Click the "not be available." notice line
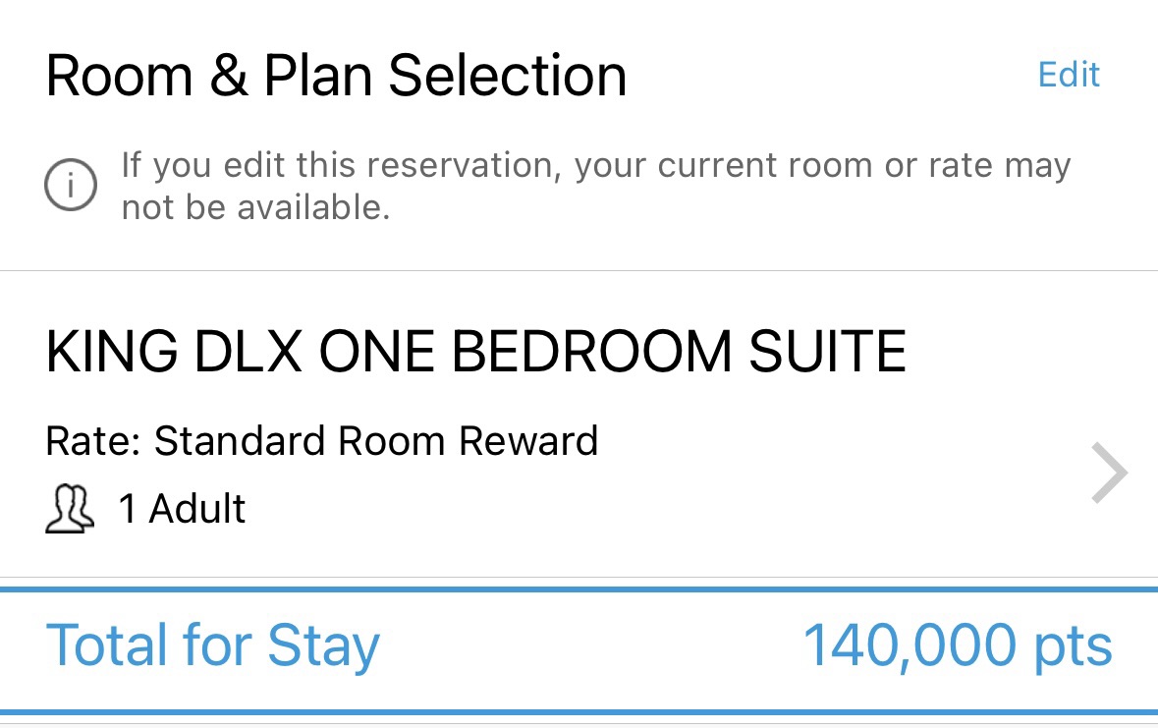1158x728 pixels. [x=255, y=206]
